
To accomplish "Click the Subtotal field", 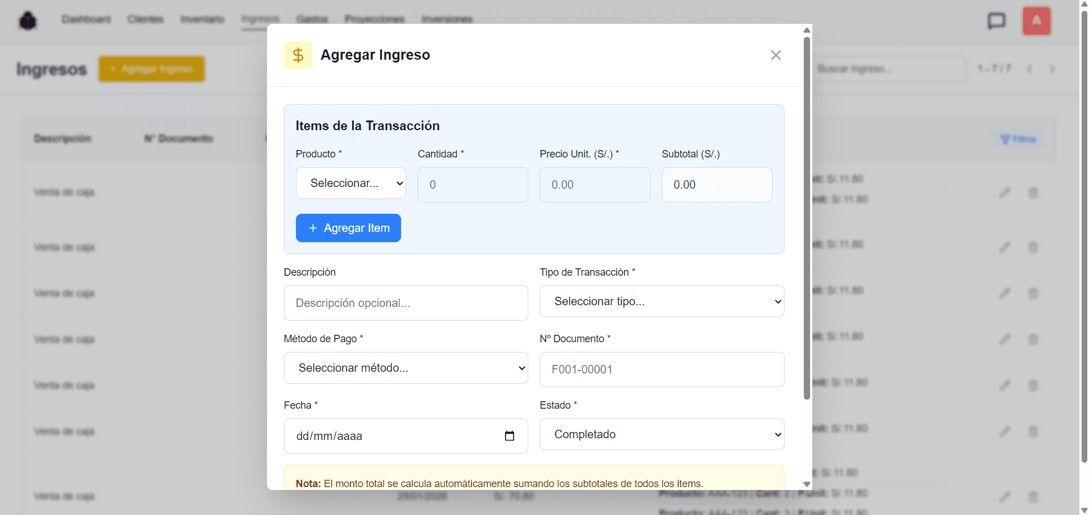I will (x=717, y=185).
